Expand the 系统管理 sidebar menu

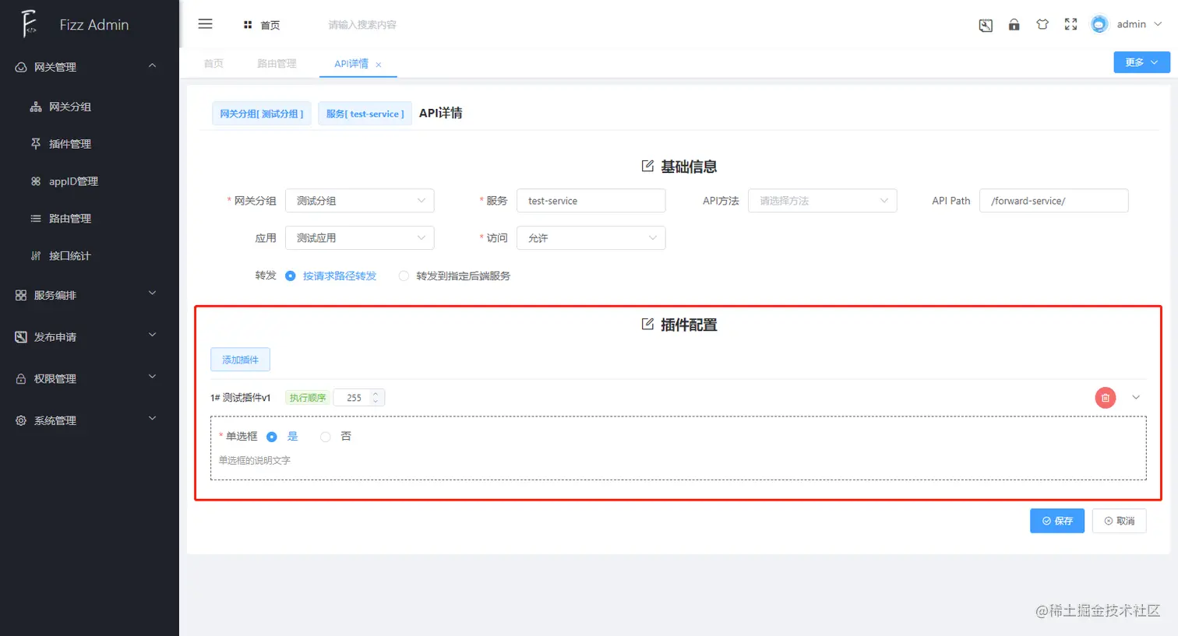(x=153, y=419)
